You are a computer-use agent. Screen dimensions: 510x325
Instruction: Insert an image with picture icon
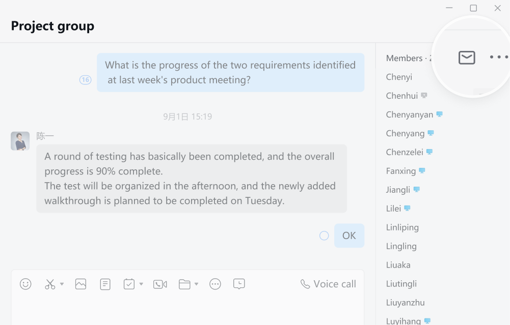click(80, 284)
